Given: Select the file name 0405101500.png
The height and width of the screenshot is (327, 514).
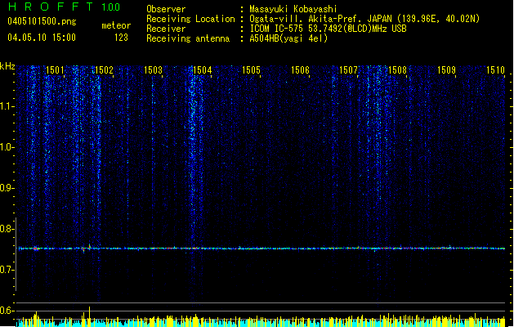Looking at the screenshot, I should coord(42,22).
